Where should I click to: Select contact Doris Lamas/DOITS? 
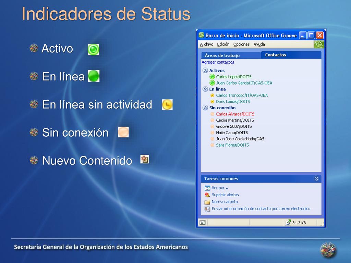(233, 101)
